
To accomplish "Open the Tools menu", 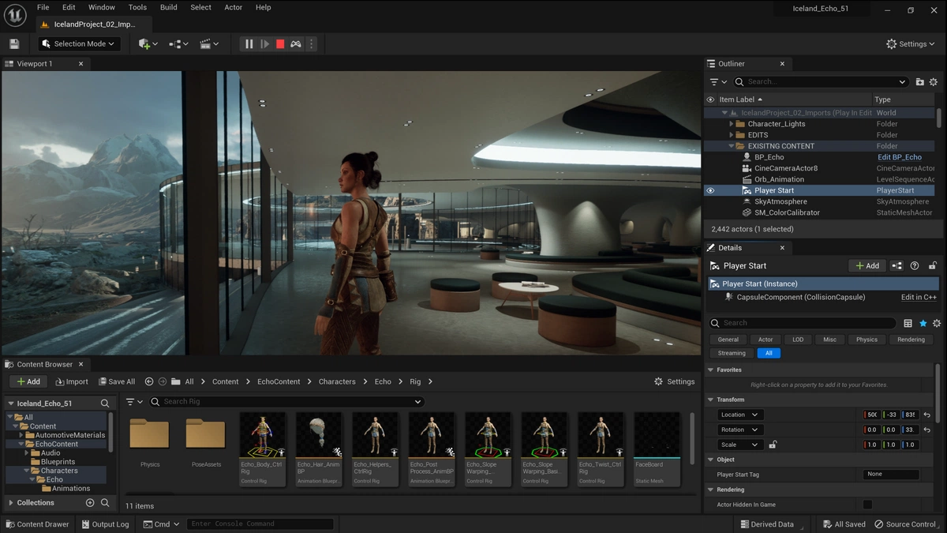I will (137, 7).
